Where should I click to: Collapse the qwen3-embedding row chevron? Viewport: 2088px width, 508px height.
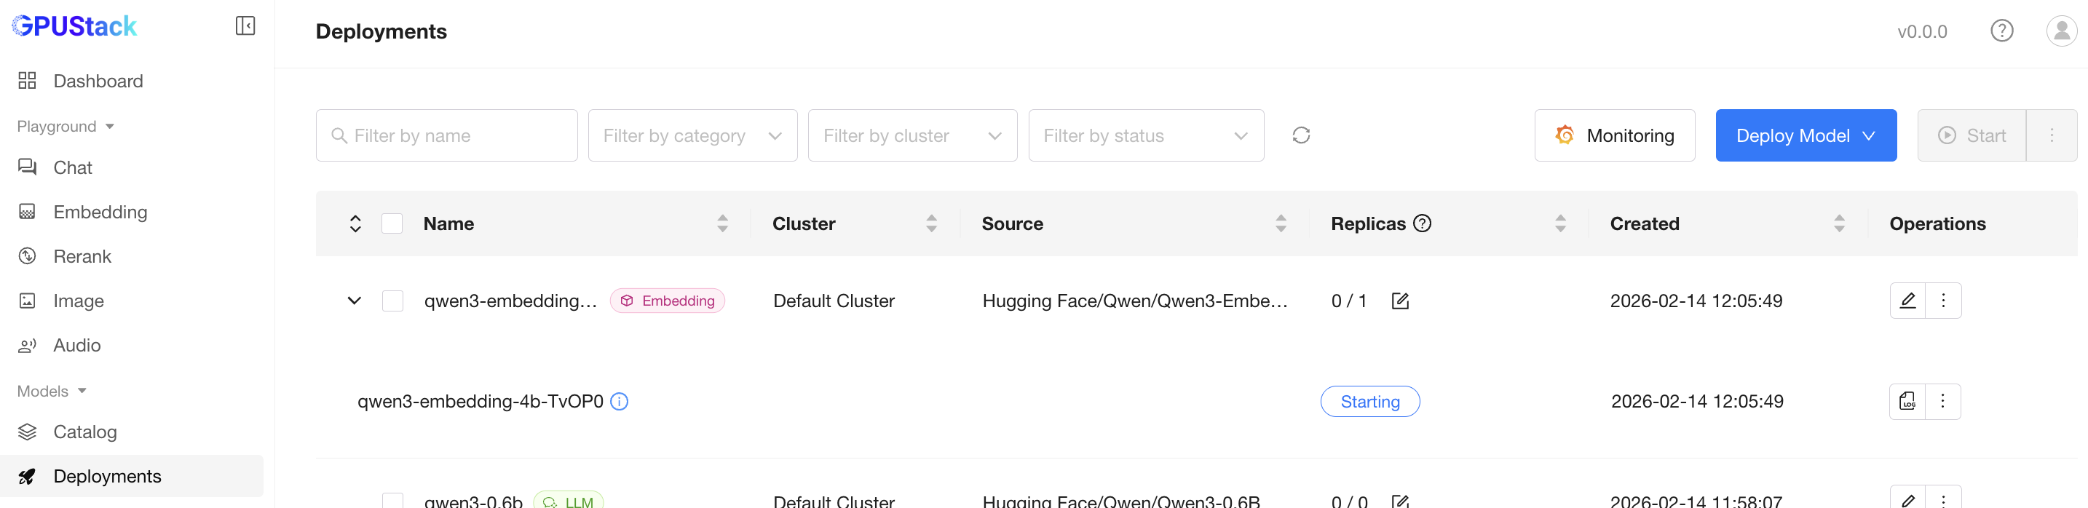(355, 301)
